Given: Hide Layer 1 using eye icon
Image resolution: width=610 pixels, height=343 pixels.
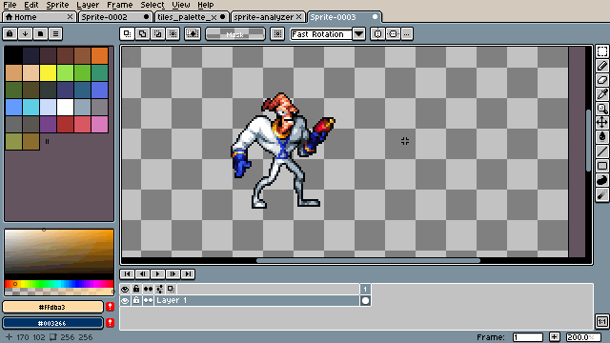Looking at the screenshot, I should [125, 301].
